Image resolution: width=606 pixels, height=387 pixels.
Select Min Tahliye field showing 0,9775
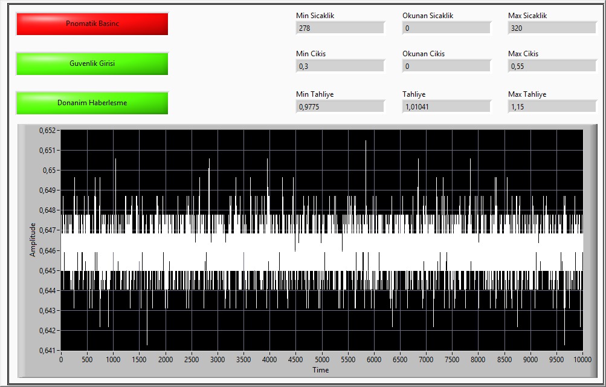tap(340, 106)
